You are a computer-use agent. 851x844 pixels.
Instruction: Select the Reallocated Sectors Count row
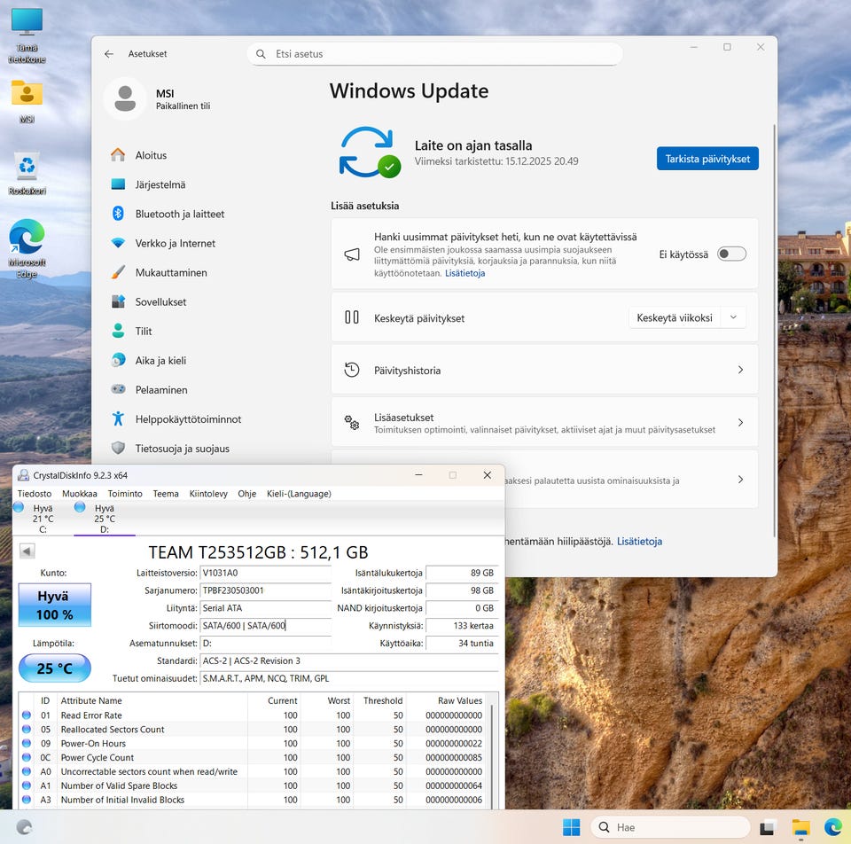[x=254, y=730]
